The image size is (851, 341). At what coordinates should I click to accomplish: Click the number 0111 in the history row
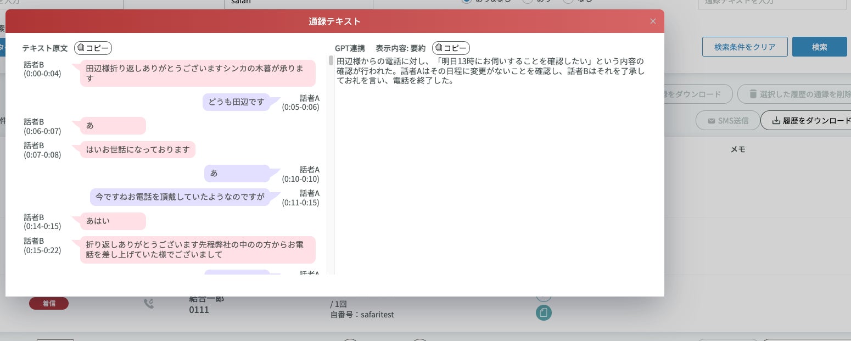(x=199, y=310)
